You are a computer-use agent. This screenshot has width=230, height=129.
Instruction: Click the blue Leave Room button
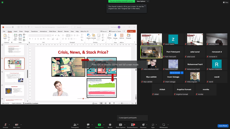tap(223, 126)
